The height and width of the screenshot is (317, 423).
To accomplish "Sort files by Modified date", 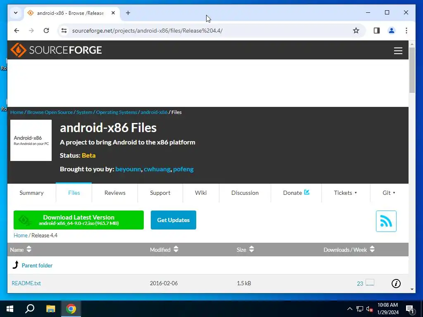I will [164, 250].
